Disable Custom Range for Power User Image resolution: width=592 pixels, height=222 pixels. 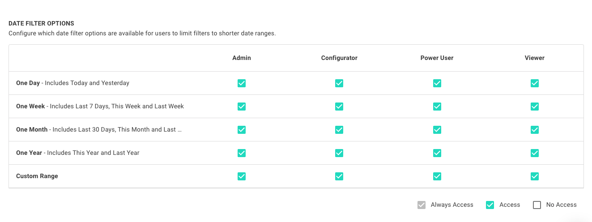[437, 176]
